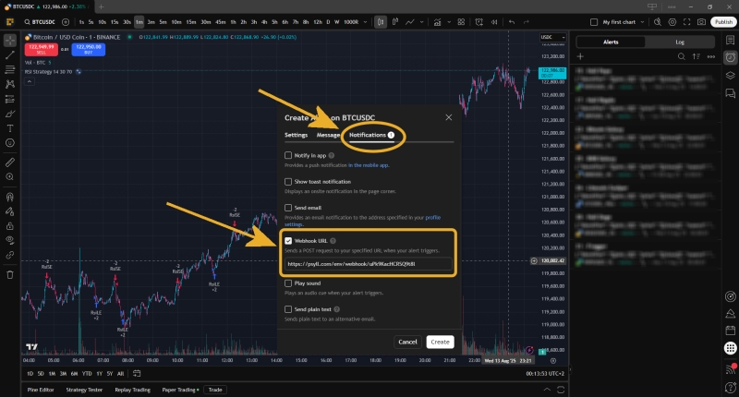Open the object tree layers panel
Image resolution: width=739 pixels, height=397 pixels.
pos(730,76)
